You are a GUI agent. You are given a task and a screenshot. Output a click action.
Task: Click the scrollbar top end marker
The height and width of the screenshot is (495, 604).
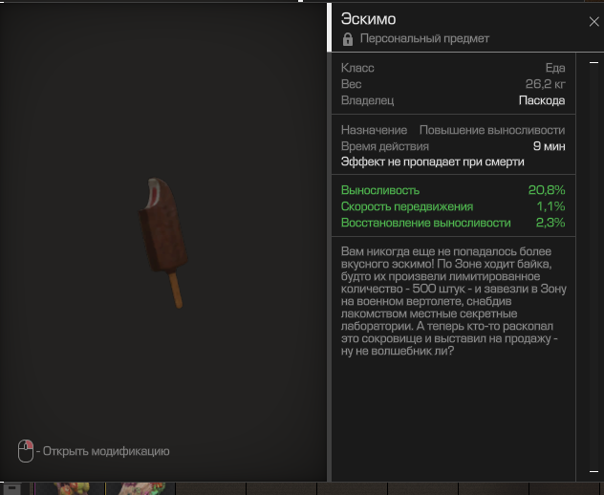(593, 62)
